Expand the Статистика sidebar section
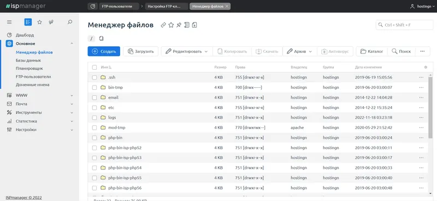437x201 pixels. point(72,121)
